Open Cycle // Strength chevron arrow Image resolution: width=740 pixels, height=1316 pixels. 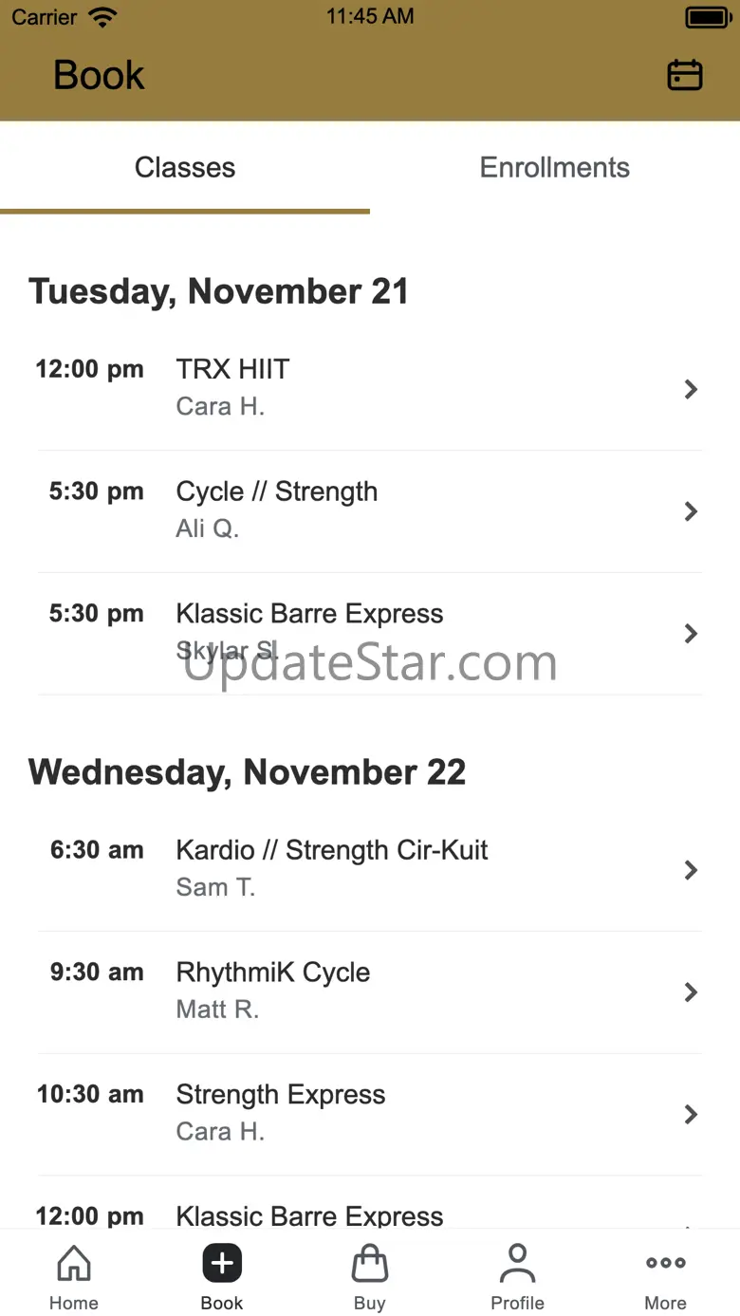tap(691, 511)
